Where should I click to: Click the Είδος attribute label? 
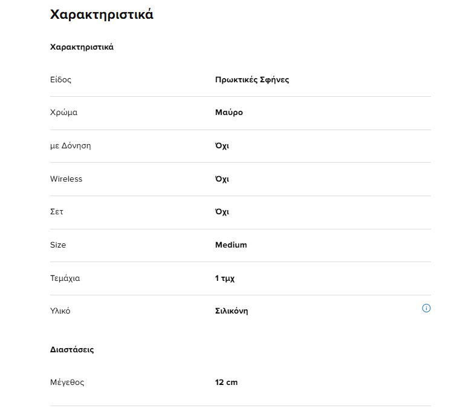60,80
